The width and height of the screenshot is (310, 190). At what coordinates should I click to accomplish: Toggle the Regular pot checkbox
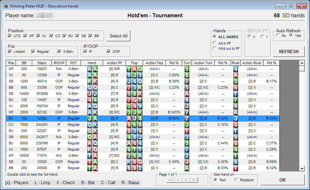coord(33,51)
